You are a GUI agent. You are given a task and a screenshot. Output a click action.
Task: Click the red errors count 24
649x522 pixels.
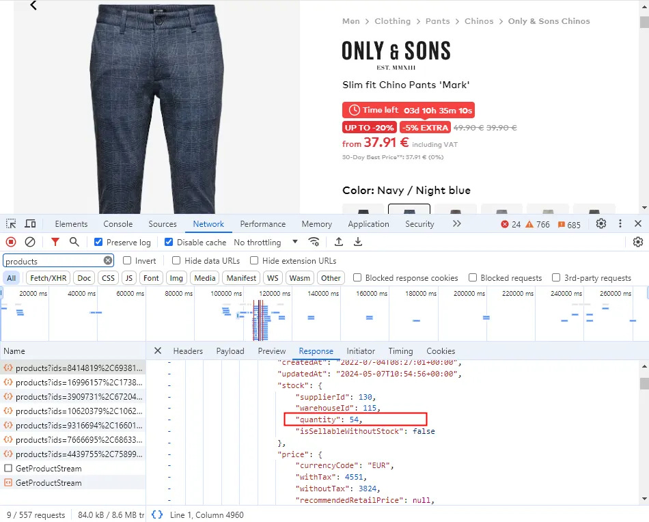(x=511, y=224)
